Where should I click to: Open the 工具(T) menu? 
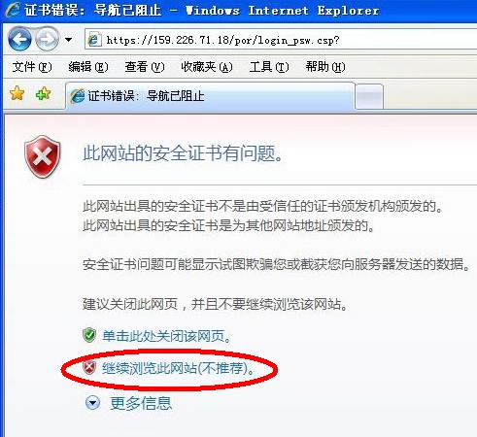click(269, 67)
